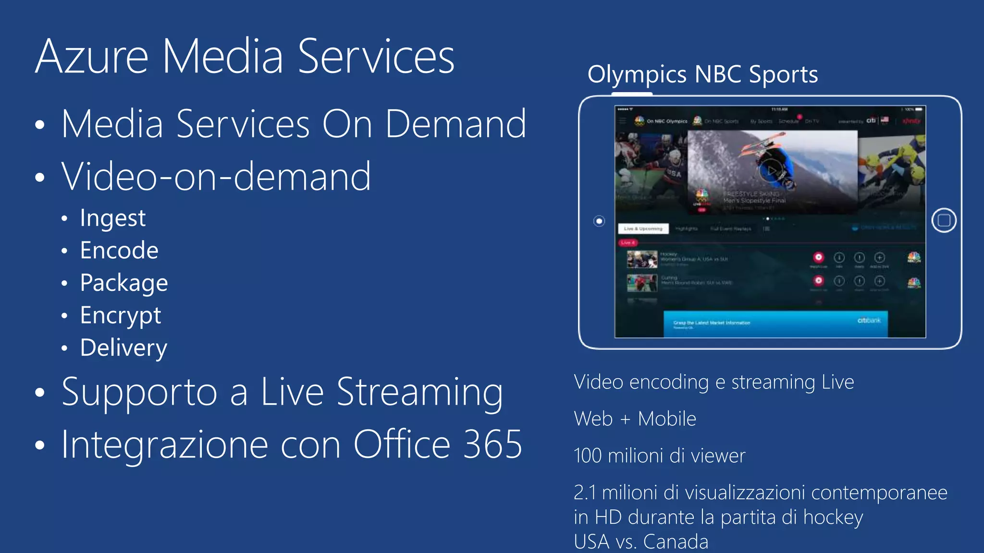
Task: Click the Ingest sub-bullet
Action: (x=113, y=218)
